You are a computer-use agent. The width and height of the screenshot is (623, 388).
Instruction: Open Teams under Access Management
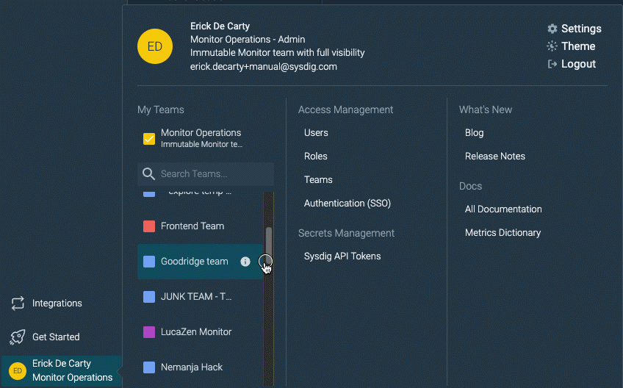tap(318, 180)
